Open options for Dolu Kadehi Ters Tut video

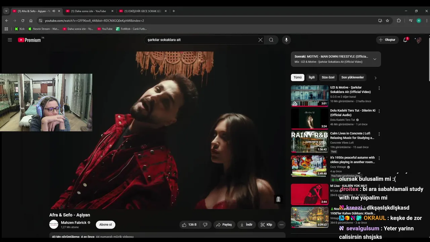click(379, 111)
